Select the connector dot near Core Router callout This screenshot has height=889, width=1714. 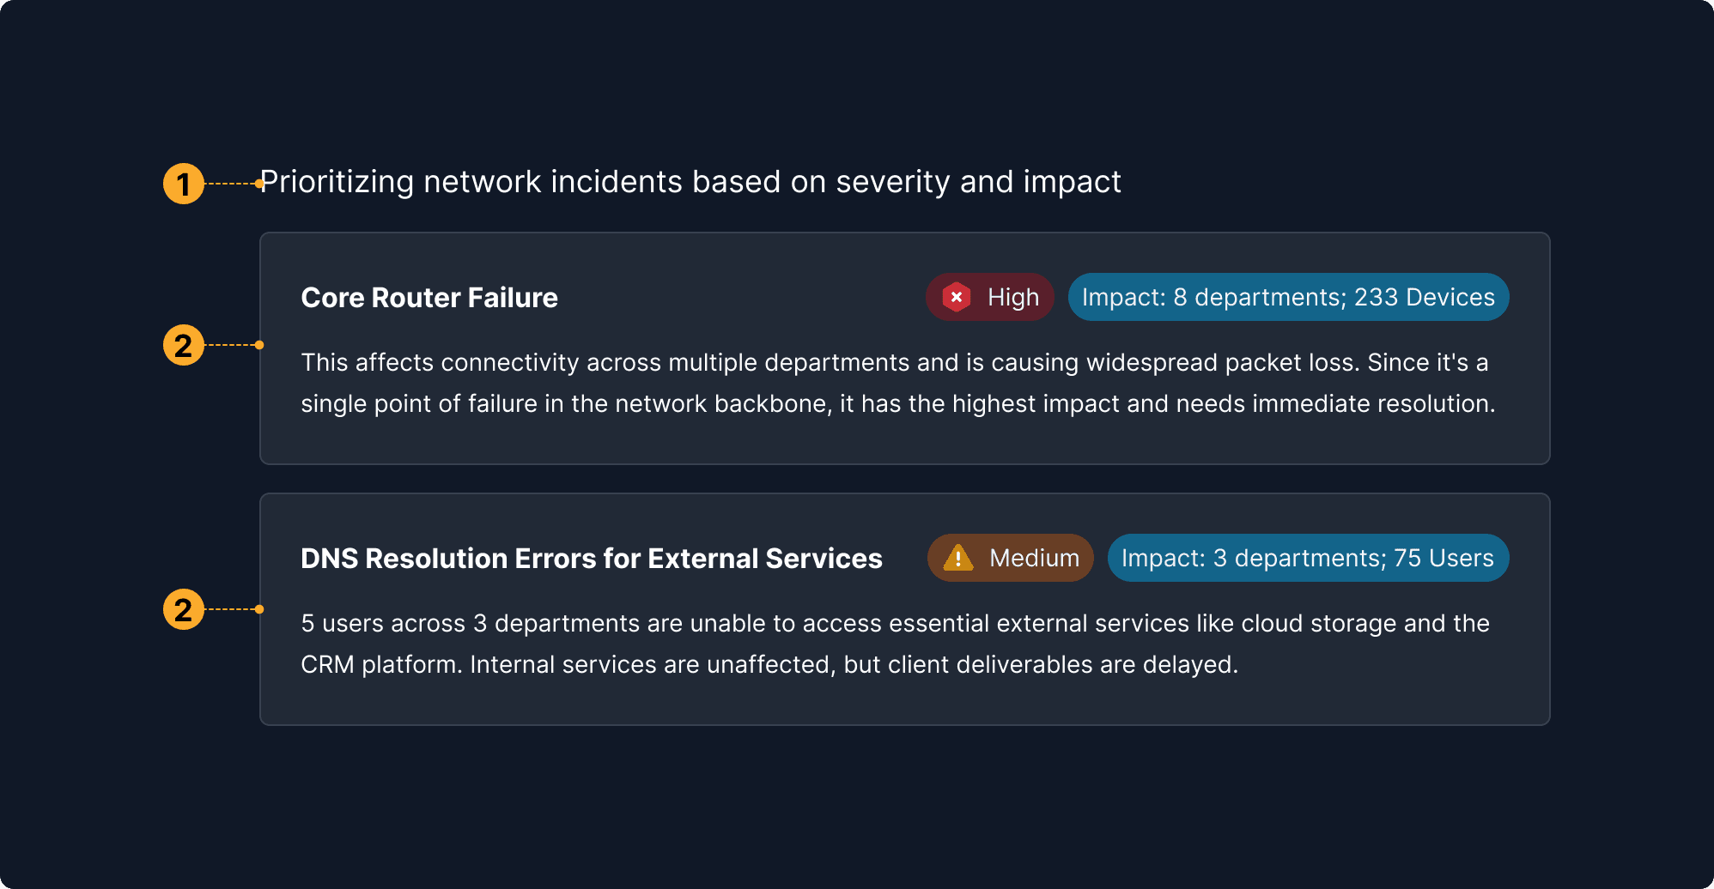(259, 344)
